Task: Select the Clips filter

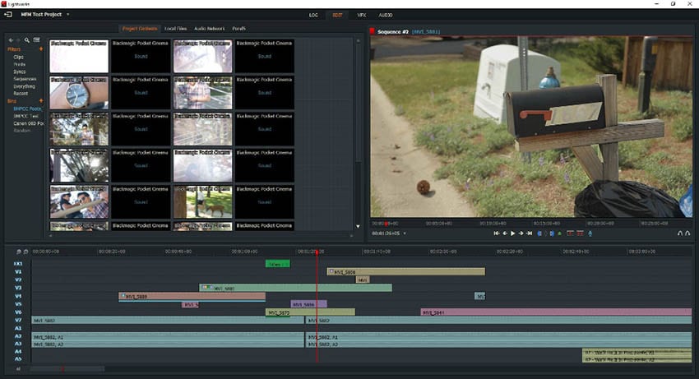Action: 18,57
